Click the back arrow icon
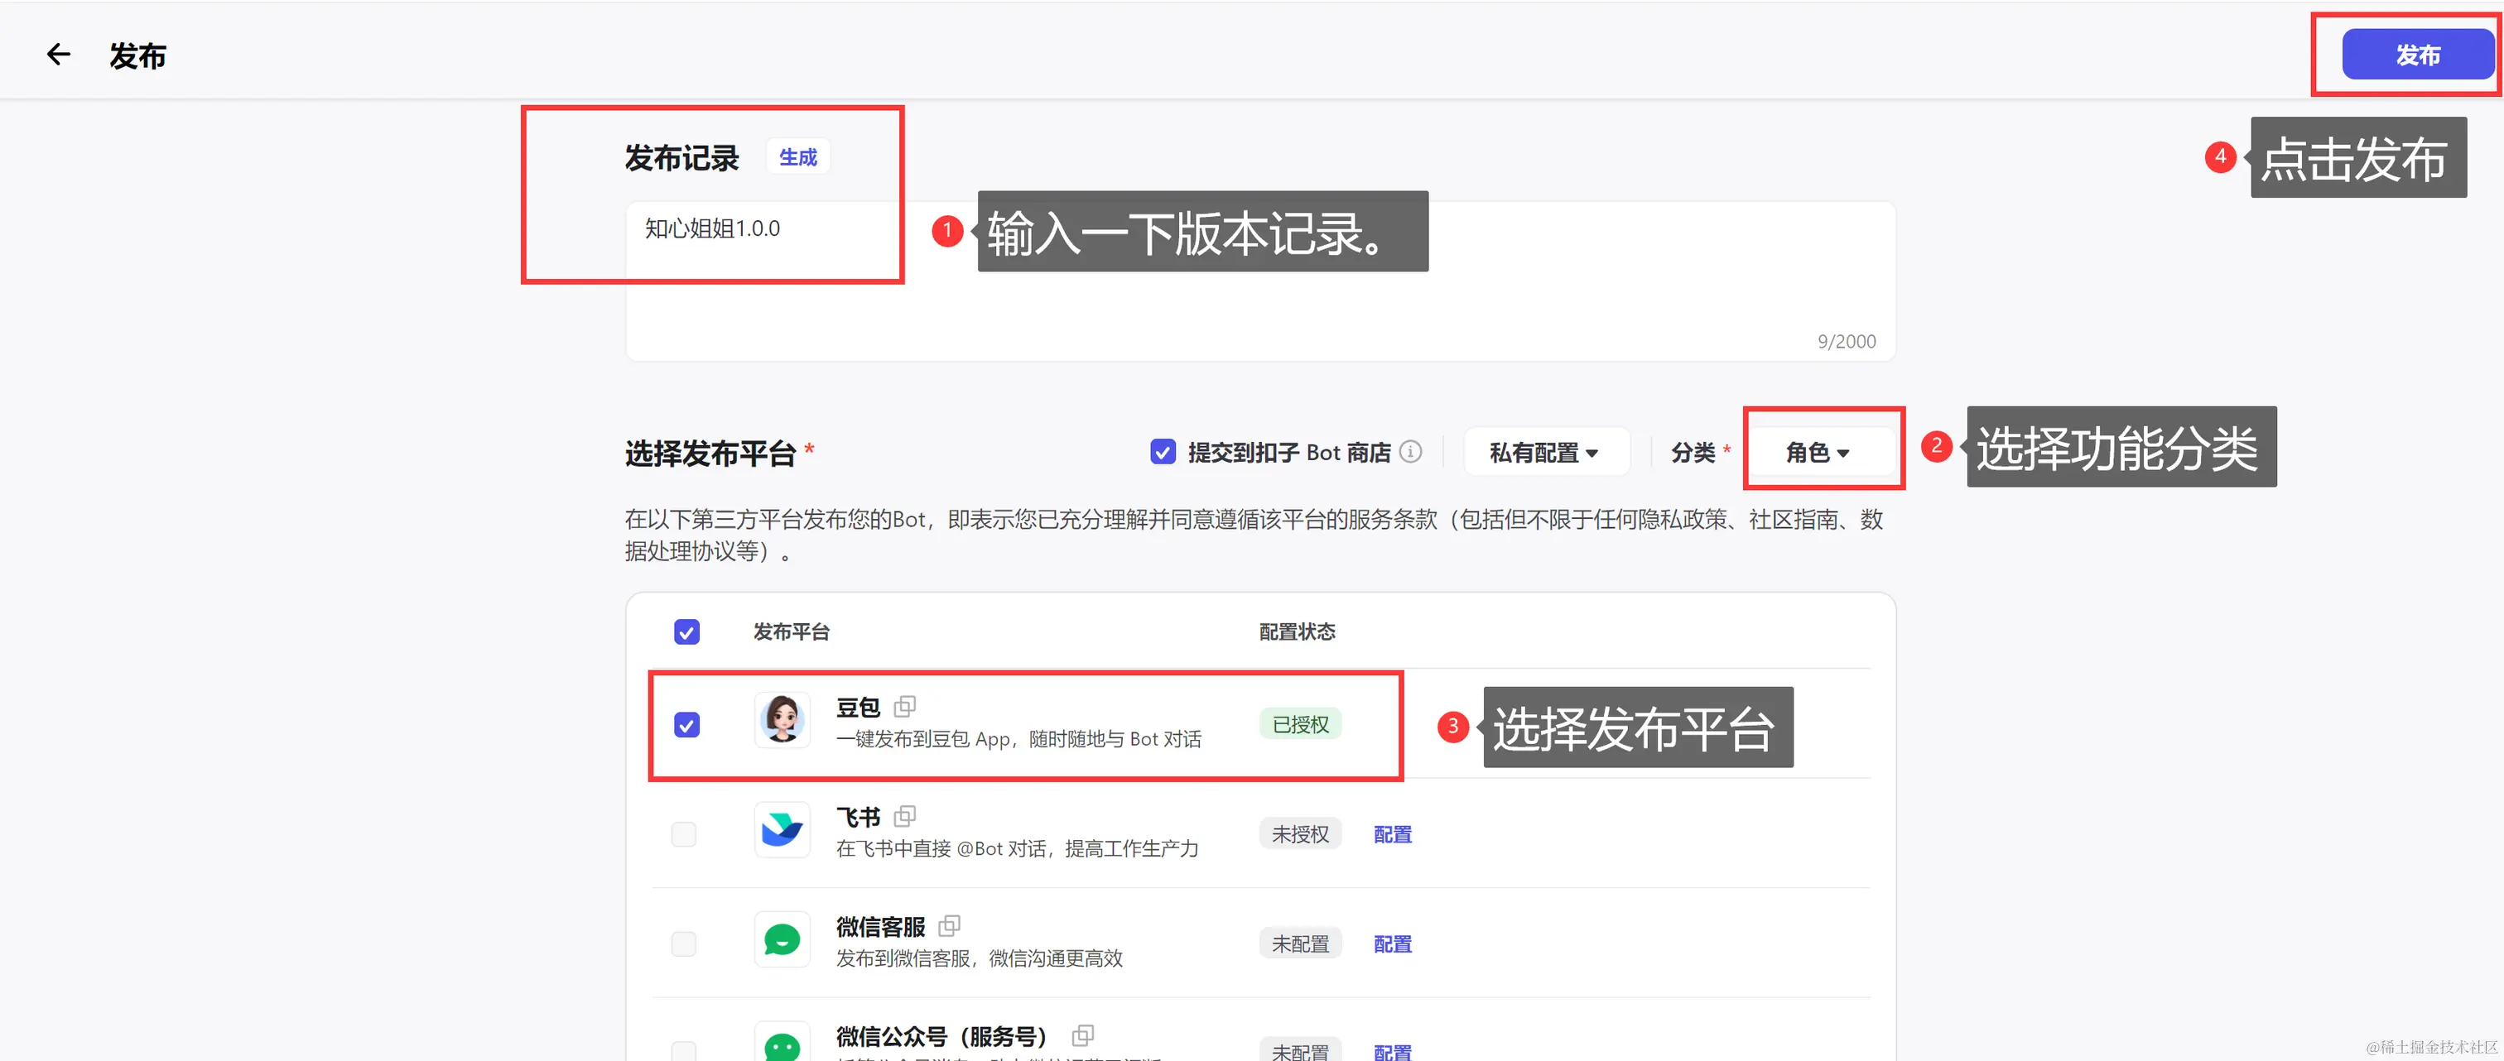The image size is (2504, 1061). 58,55
